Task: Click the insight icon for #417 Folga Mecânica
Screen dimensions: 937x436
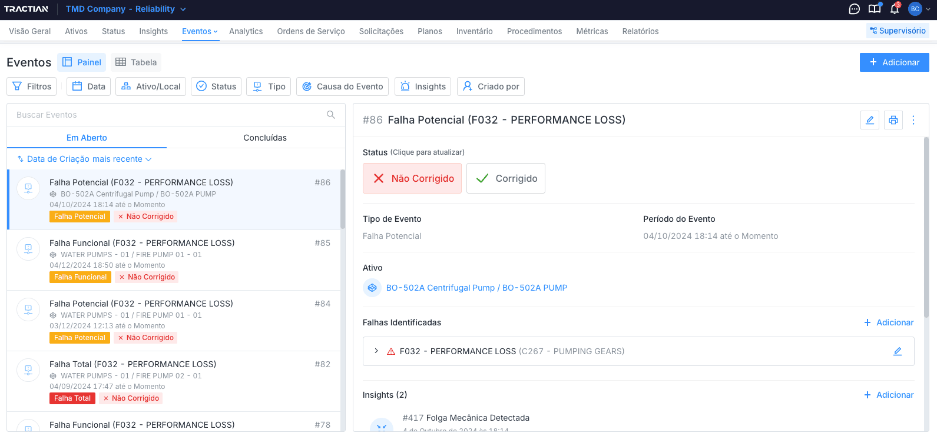Action: 381,426
